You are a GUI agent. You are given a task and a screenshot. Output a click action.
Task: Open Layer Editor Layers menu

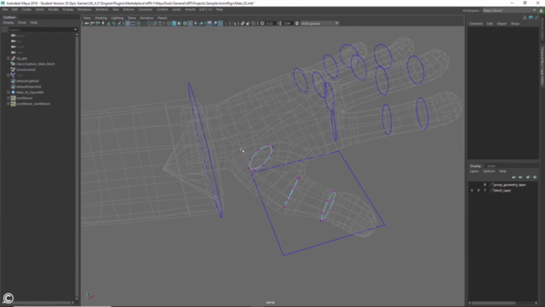click(474, 171)
